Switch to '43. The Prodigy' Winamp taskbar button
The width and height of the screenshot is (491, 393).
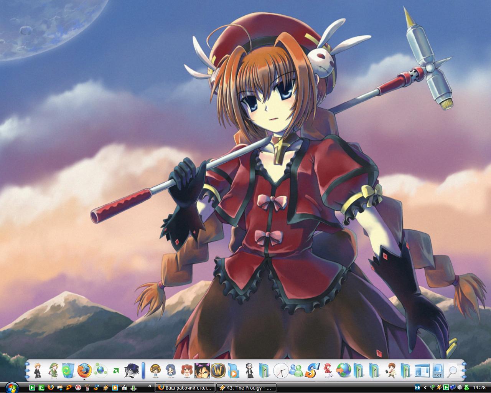246,388
